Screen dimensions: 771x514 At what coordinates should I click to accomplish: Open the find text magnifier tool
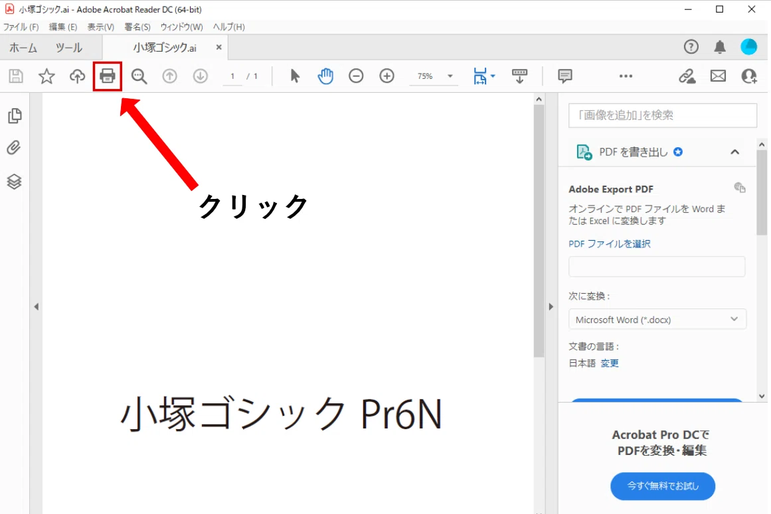pos(139,76)
